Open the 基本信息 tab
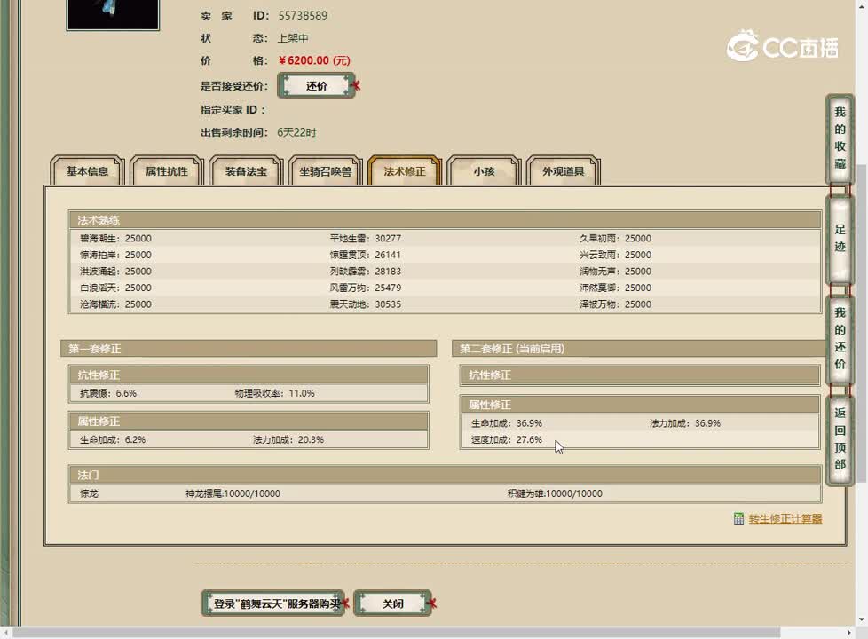This screenshot has height=639, width=868. 87,171
